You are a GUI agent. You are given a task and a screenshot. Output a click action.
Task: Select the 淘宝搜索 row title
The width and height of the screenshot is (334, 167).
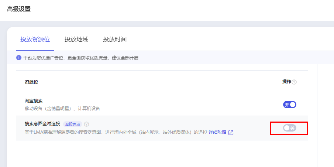pos(34,100)
